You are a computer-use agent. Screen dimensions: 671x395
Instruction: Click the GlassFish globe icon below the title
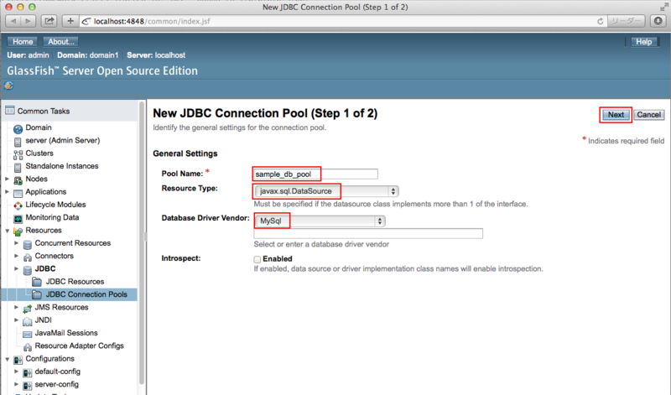click(8, 86)
